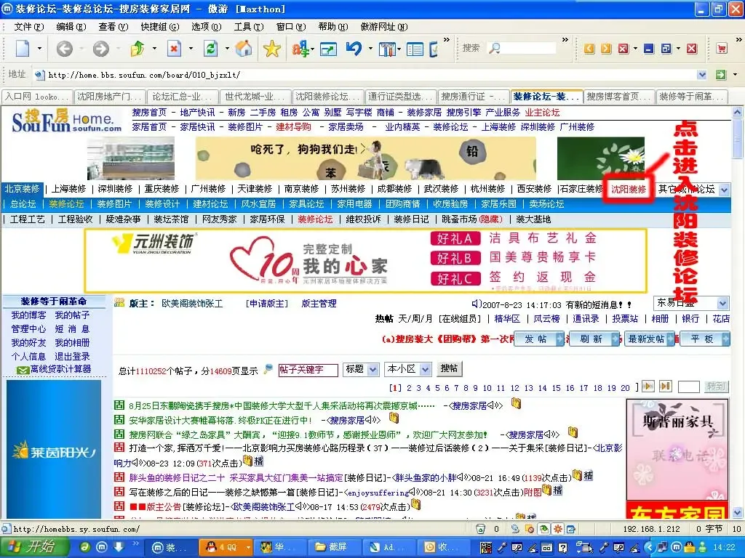Click the 帖子关键字 search input field
745x558 pixels.
pyautogui.click(x=308, y=370)
